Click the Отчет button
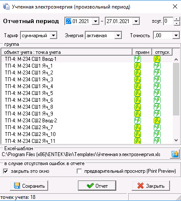Viewport: 181px width, 201px height. 97,186
